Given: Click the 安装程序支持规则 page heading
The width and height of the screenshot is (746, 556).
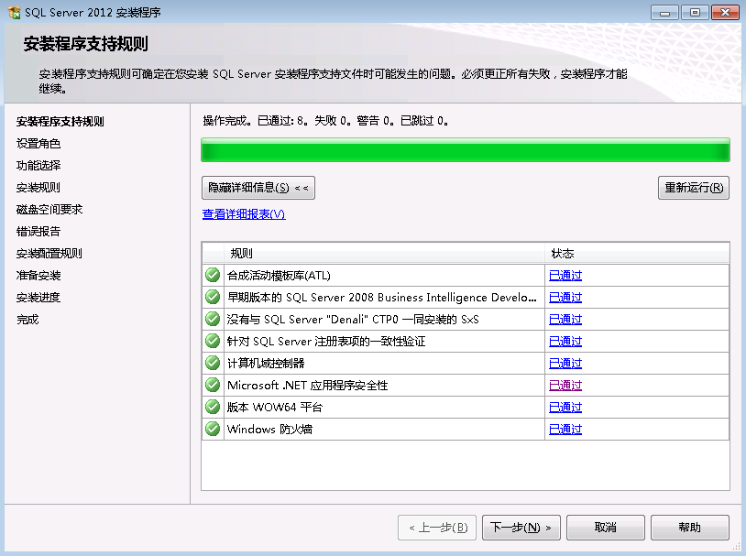Looking at the screenshot, I should point(86,44).
